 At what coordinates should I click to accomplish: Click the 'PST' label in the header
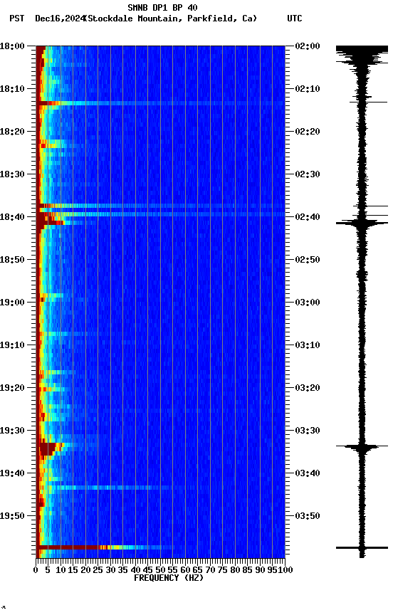click(x=17, y=19)
